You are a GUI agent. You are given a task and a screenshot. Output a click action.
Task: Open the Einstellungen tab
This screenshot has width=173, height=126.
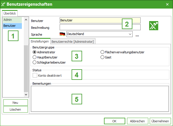40,41
